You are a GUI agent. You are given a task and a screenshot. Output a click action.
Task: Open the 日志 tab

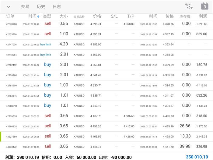57,6
